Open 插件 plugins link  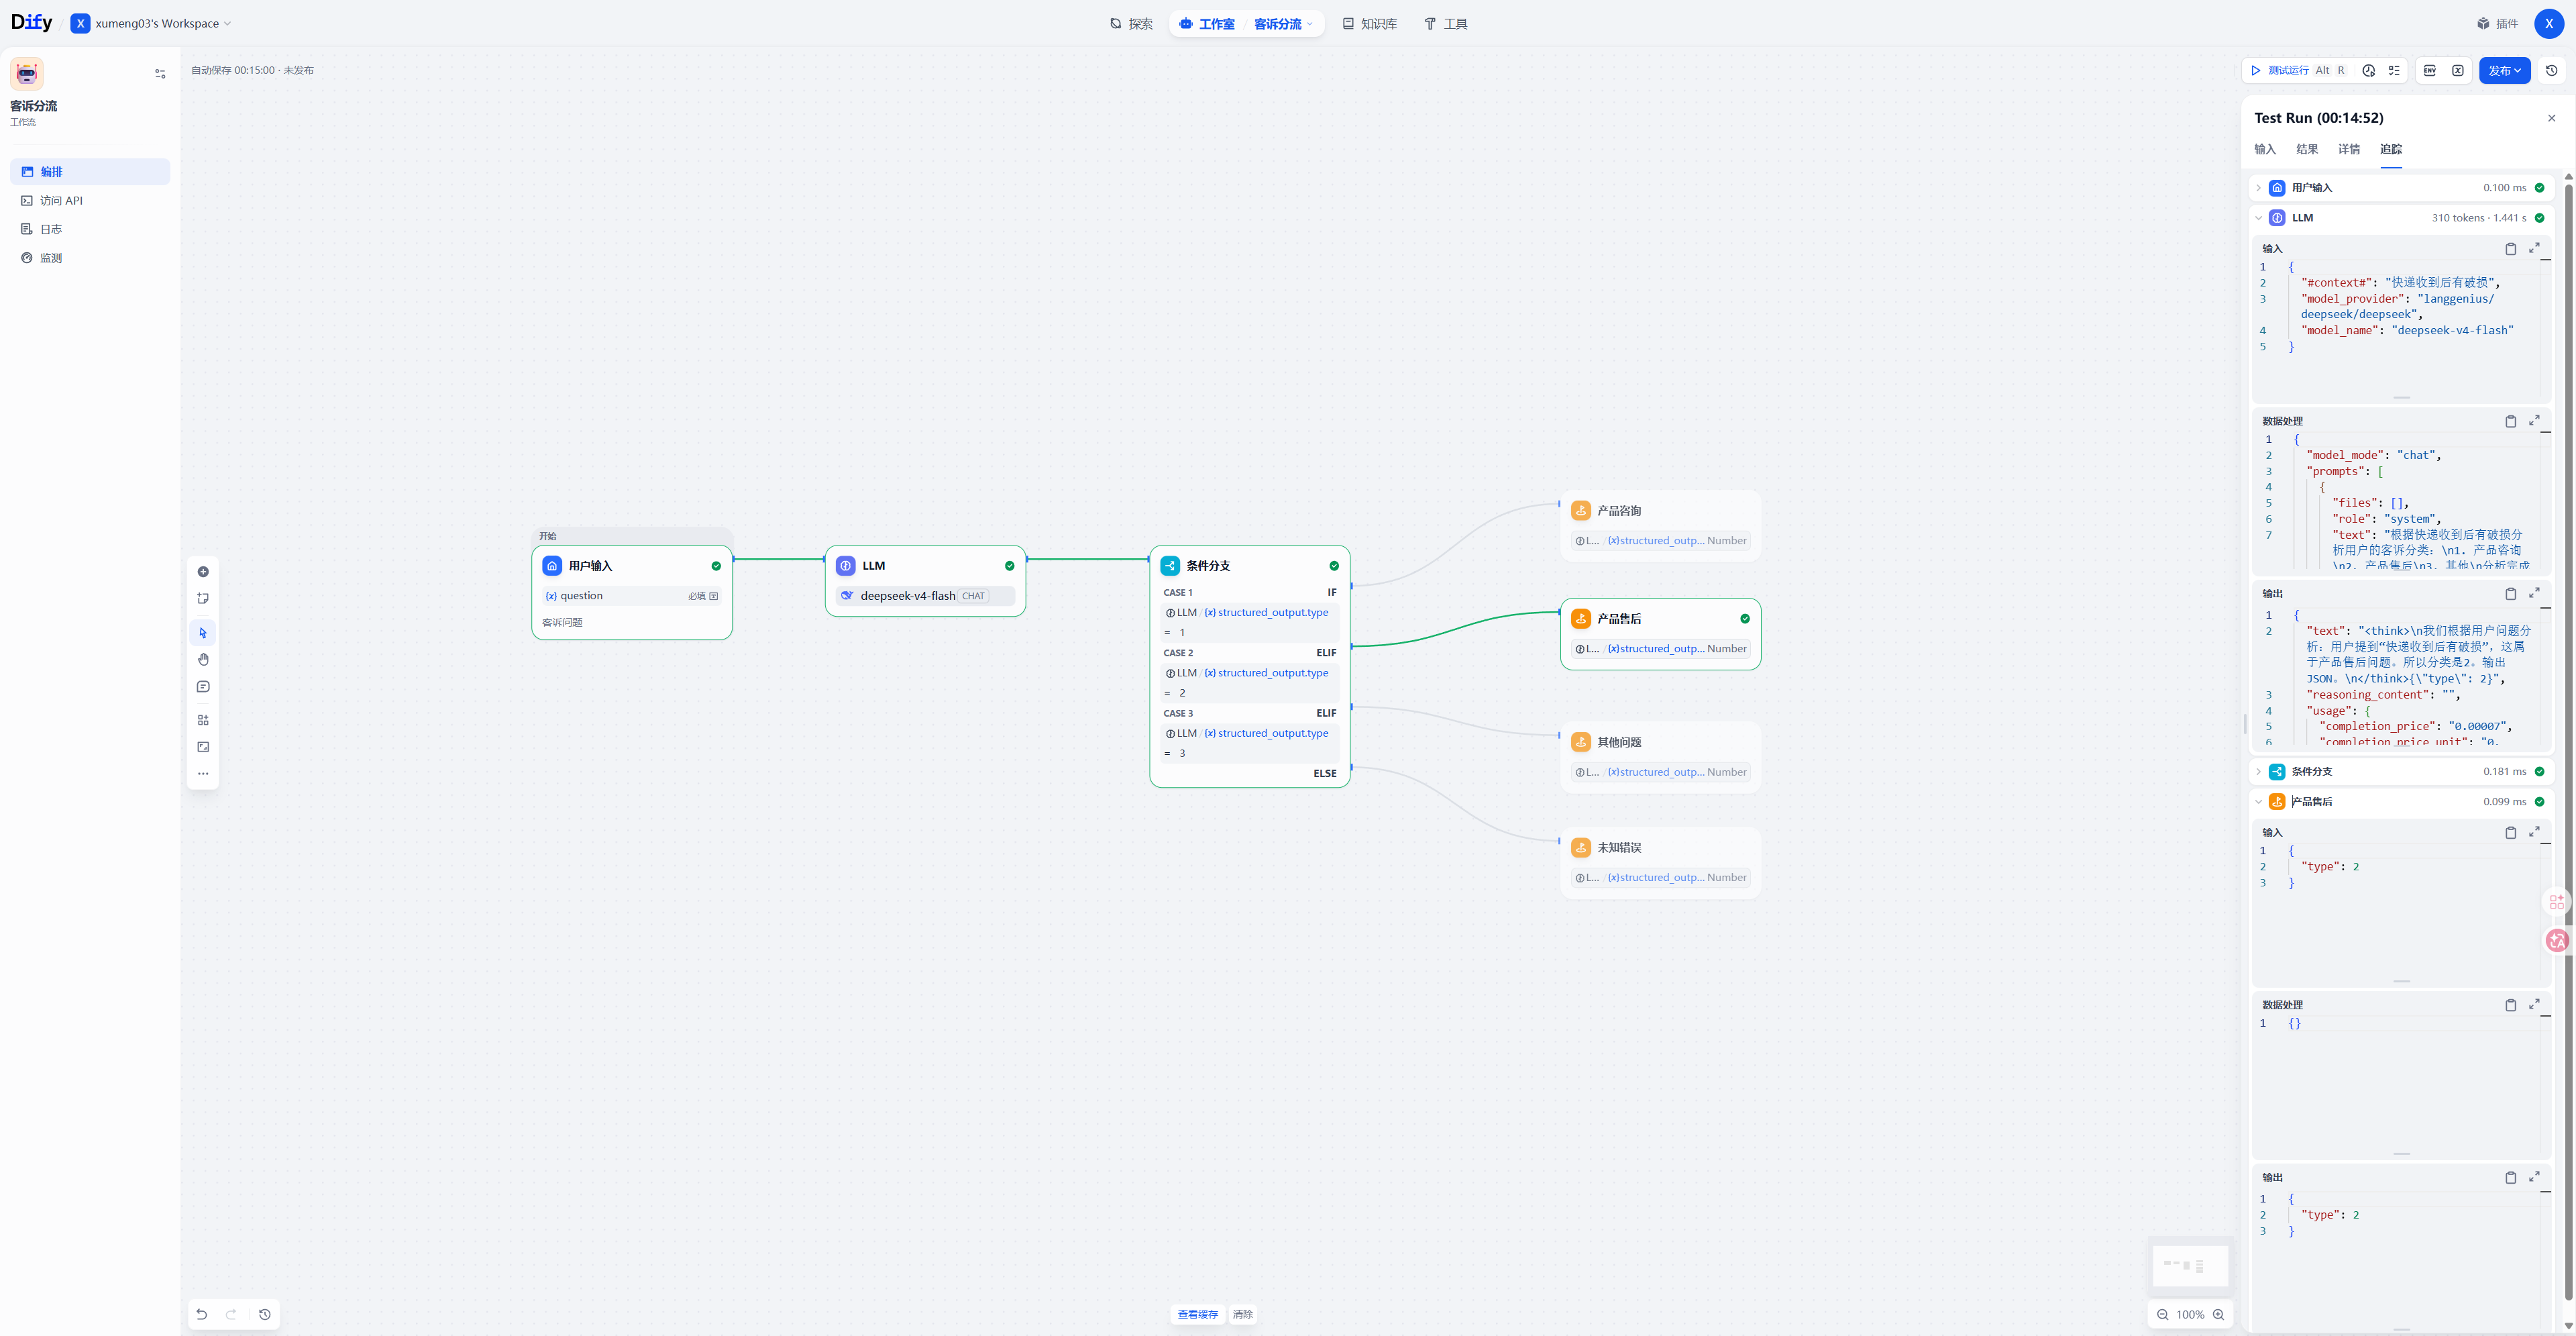2497,24
